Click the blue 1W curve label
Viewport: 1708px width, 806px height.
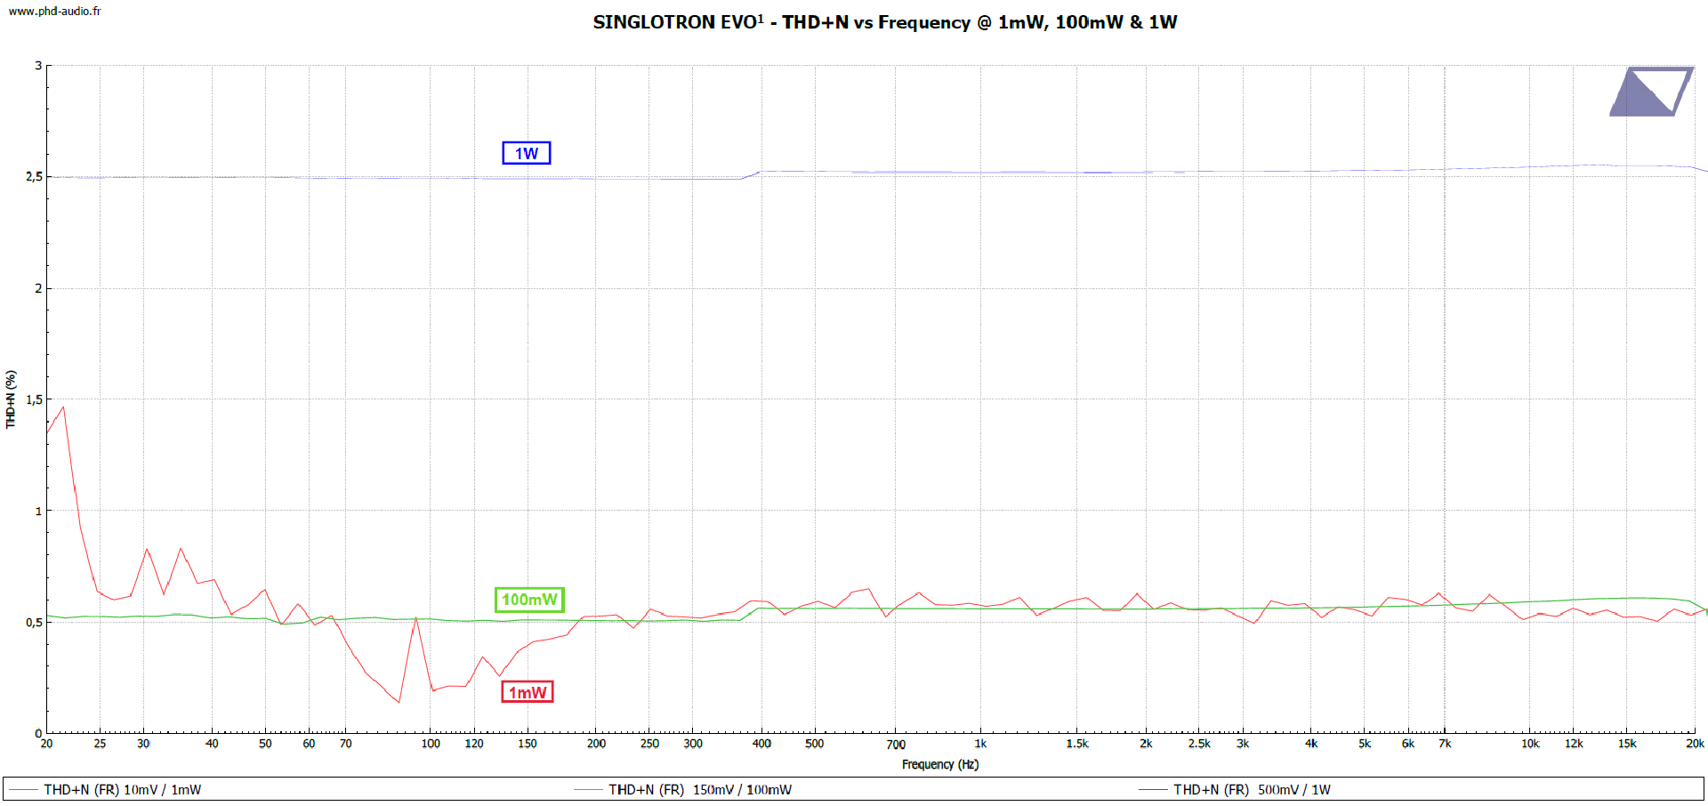pyautogui.click(x=527, y=153)
